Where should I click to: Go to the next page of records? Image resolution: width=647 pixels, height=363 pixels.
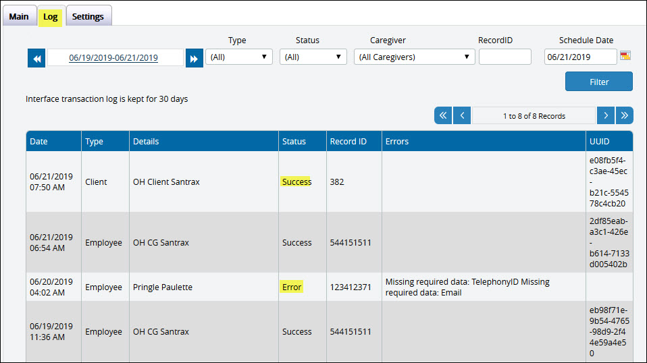tap(606, 116)
